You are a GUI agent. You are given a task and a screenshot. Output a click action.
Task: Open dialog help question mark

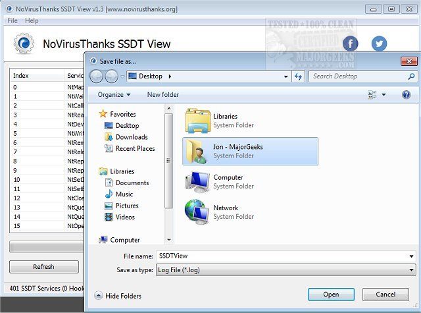pyautogui.click(x=406, y=95)
